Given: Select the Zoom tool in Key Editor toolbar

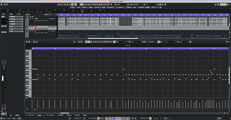Looking at the screenshot, I should click(107, 42).
